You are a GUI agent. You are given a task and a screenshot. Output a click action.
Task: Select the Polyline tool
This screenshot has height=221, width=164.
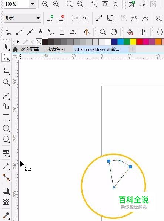tap(62, 32)
